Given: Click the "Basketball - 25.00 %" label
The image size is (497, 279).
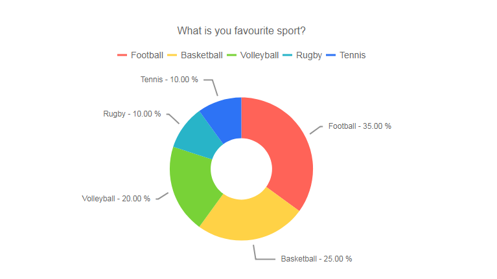Looking at the screenshot, I should [x=316, y=259].
